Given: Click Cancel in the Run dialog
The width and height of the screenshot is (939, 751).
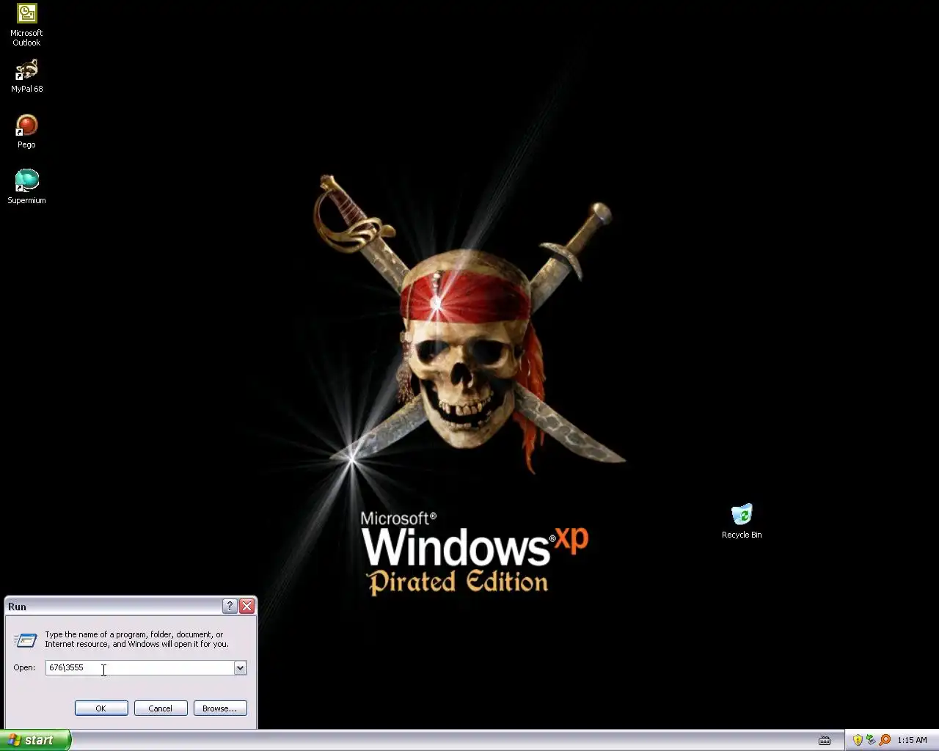Looking at the screenshot, I should [161, 708].
